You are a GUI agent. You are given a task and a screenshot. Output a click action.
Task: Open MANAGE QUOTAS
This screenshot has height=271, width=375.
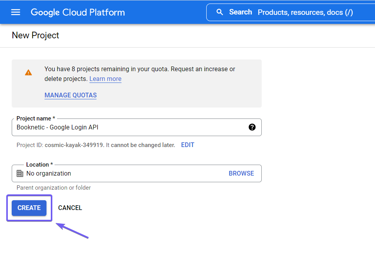point(70,95)
